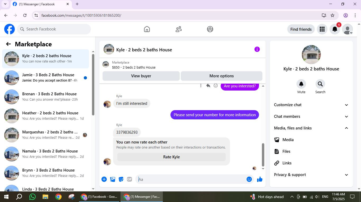Select Kyle 2 beds 2 baths conversation
Screen dimensions: 361x202
click(45, 59)
